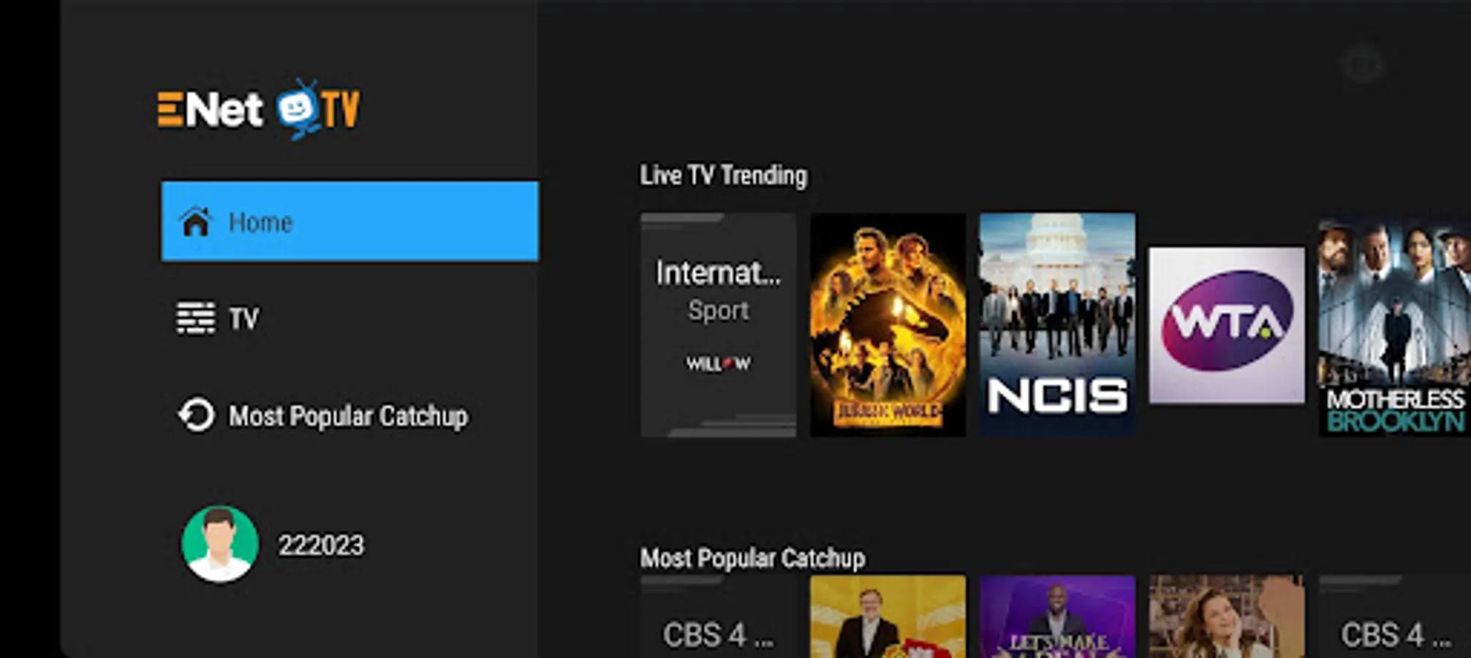Click the ENet TV logo
The image size is (1471, 658).
pos(258,110)
